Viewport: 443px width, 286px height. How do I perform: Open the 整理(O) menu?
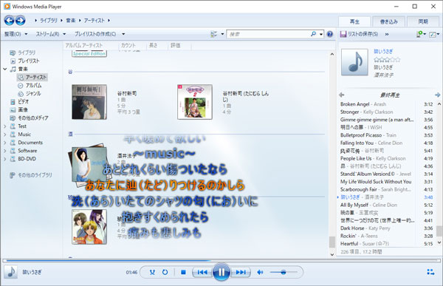coord(16,34)
